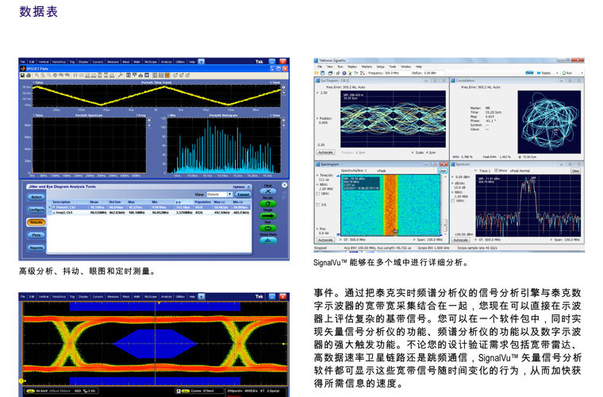Open the Setup menu in SignalVu
The image size is (603, 397).
380,66
